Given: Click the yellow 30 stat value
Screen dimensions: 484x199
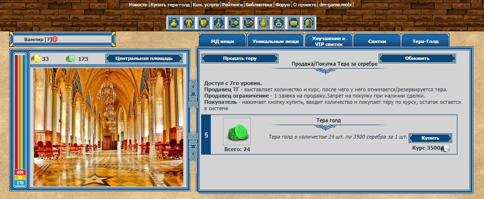Looking at the screenshot, I should [20, 178].
